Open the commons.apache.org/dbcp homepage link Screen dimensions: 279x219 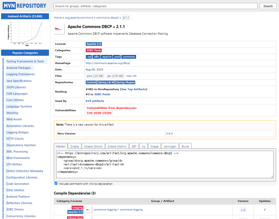pos(108,63)
